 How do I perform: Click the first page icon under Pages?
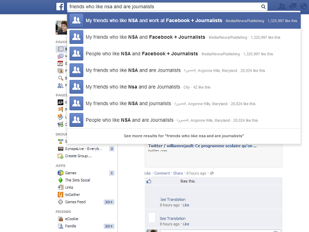tap(60, 102)
